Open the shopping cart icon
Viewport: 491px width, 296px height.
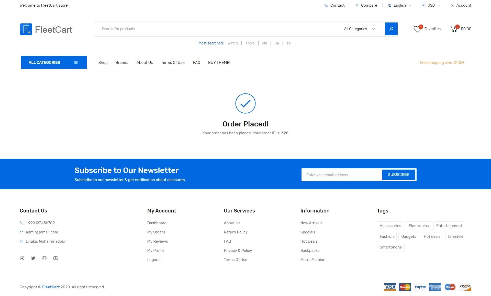[454, 29]
